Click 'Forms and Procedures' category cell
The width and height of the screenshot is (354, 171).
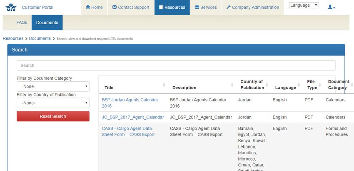337,131
